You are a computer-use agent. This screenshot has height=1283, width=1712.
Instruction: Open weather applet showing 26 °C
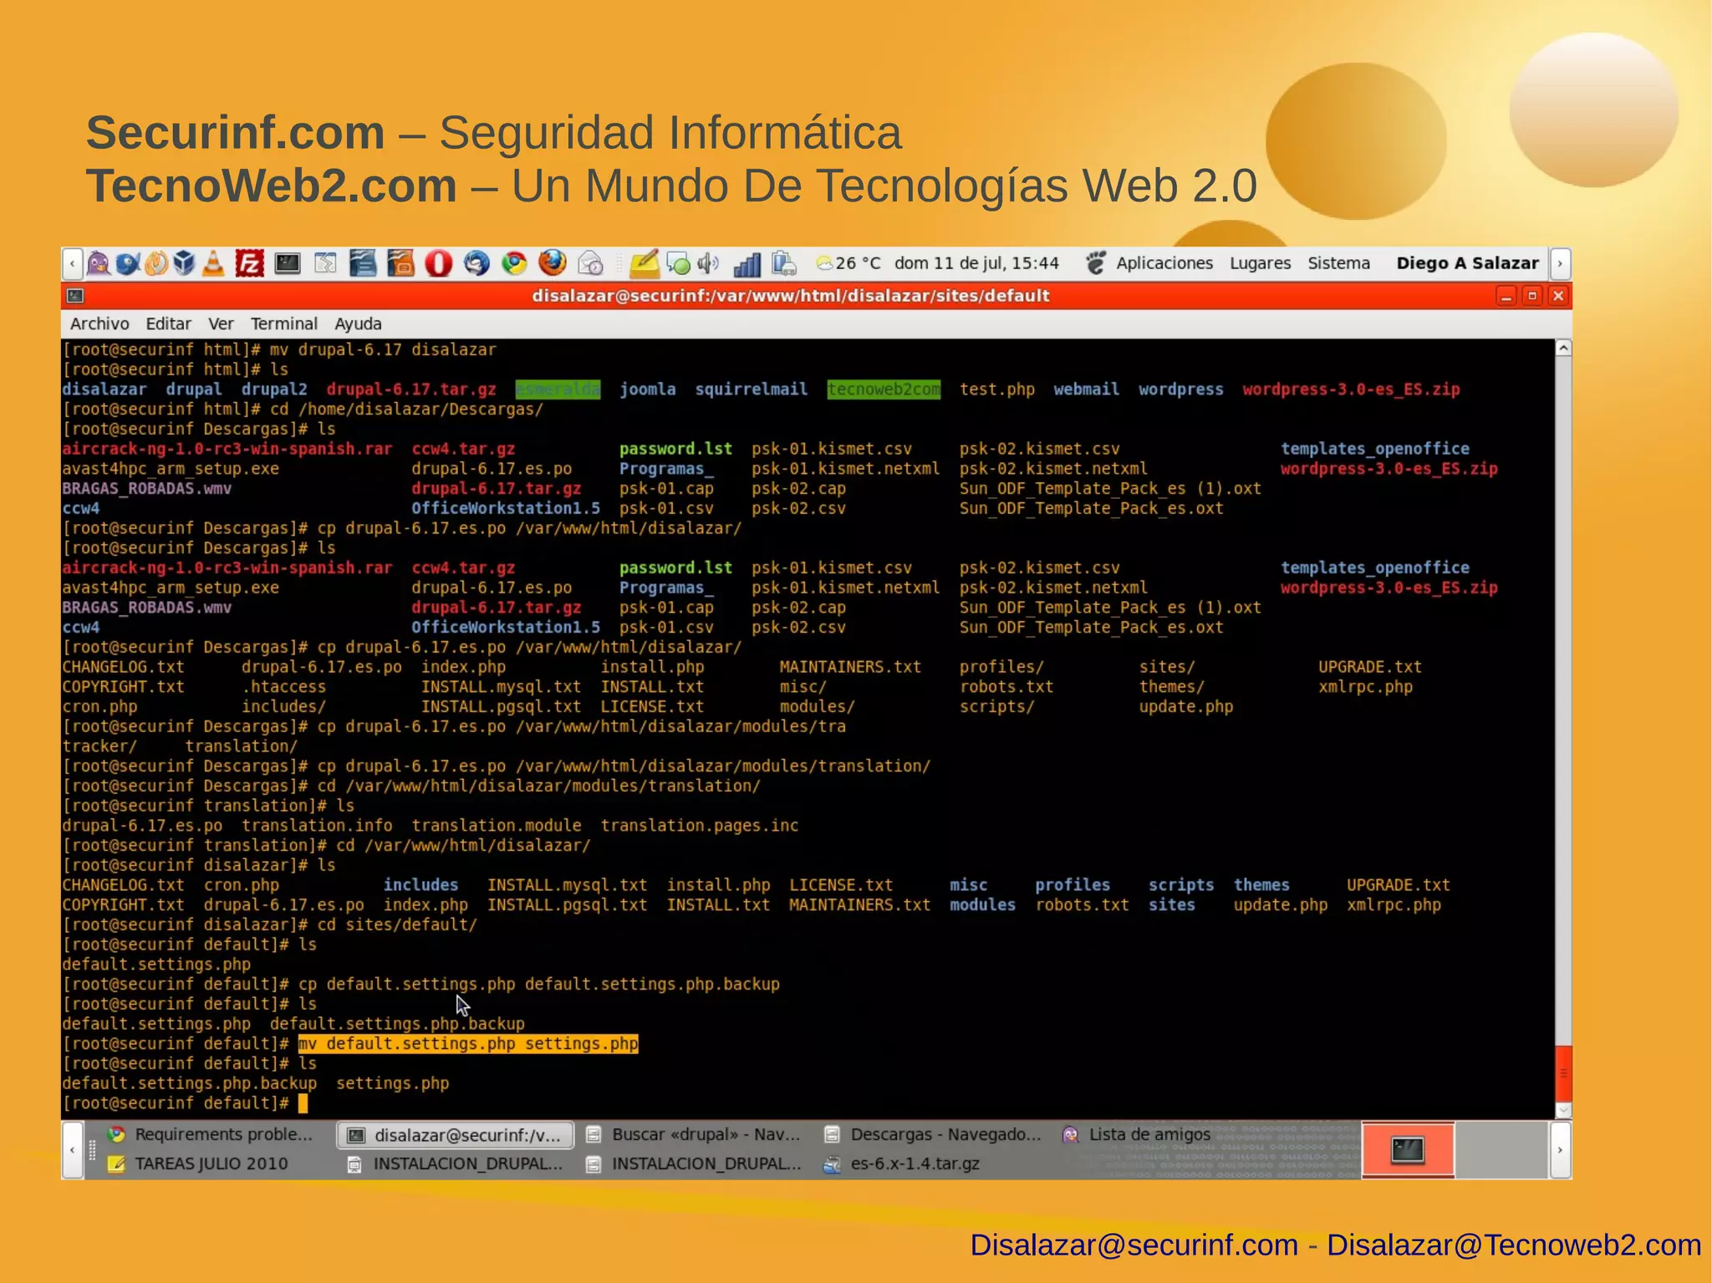(848, 263)
